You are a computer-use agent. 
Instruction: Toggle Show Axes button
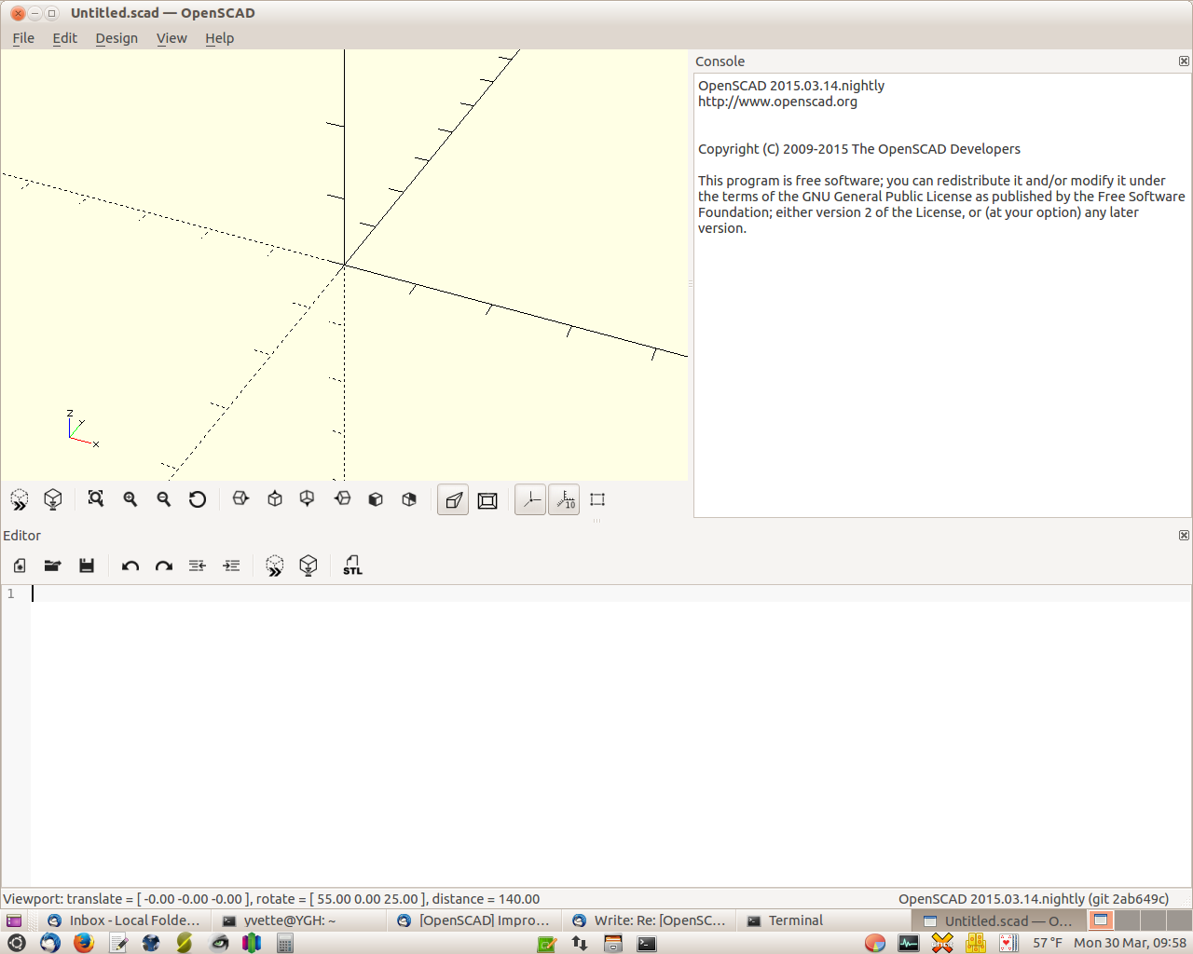[530, 500]
